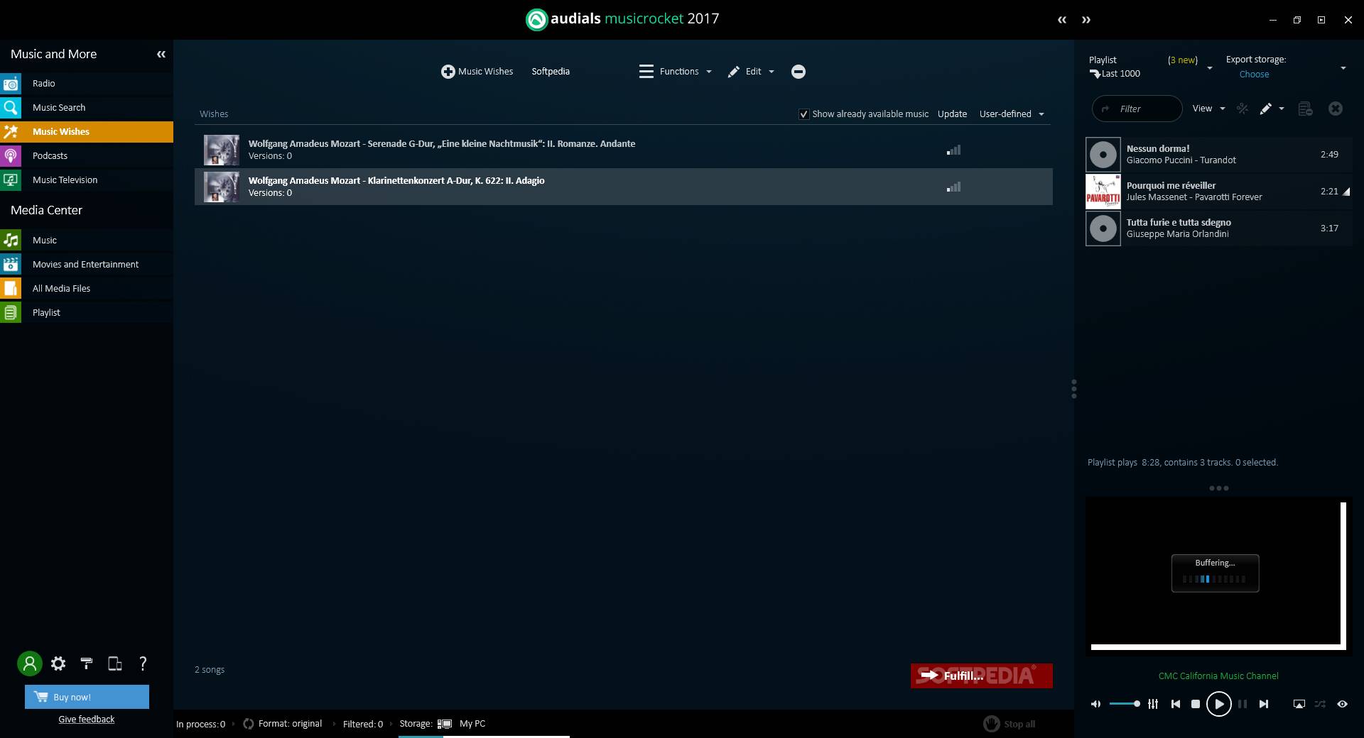Select the Klarinettenkonzert A-Dur wish row
The height and width of the screenshot is (738, 1364).
[623, 187]
